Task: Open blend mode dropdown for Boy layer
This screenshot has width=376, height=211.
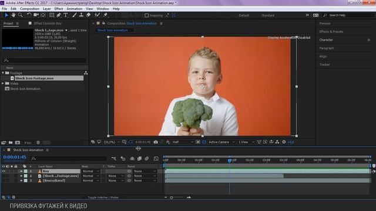Action: [x=90, y=171]
